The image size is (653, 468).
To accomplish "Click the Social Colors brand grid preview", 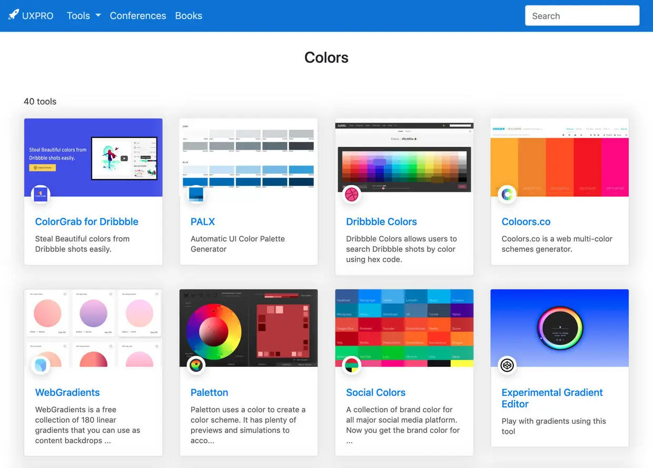I will click(404, 328).
